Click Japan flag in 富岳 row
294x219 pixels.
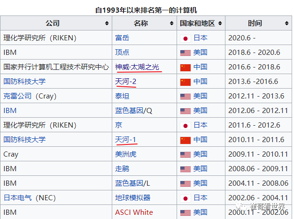(186, 38)
